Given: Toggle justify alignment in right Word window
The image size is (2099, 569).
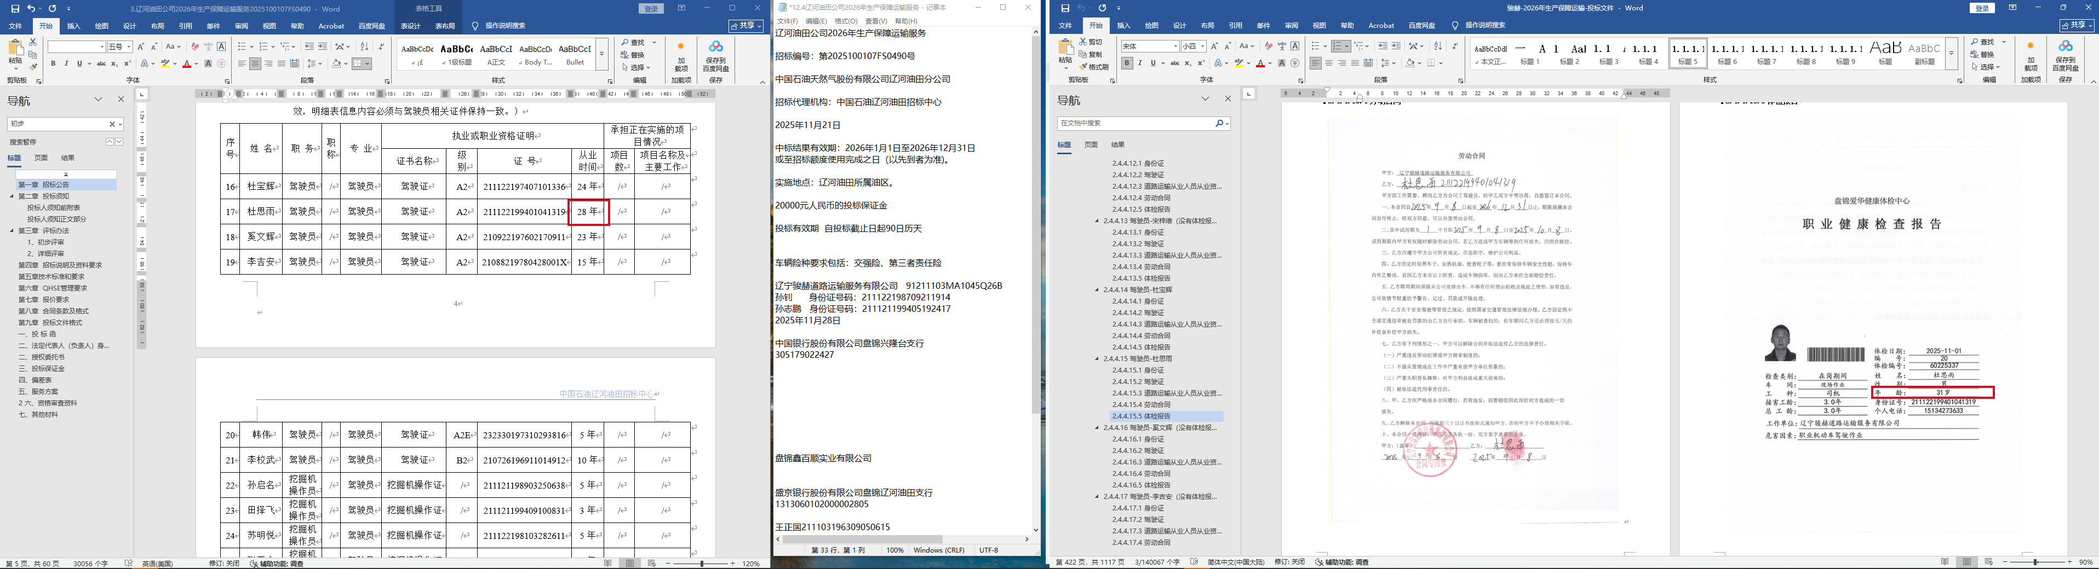Looking at the screenshot, I should pyautogui.click(x=1355, y=63).
